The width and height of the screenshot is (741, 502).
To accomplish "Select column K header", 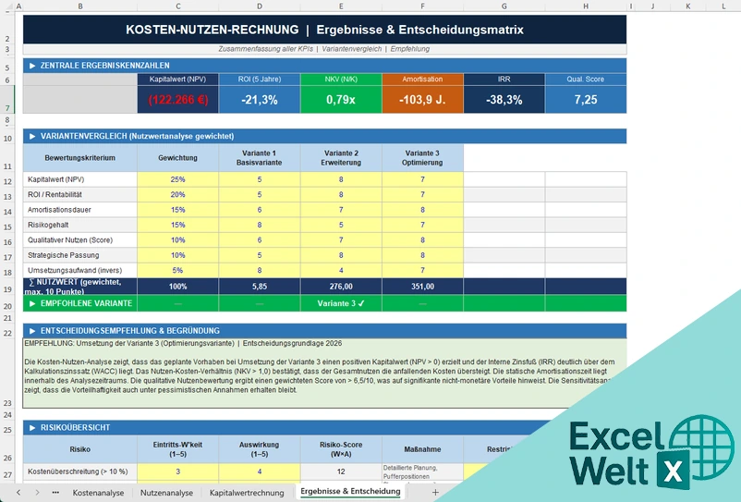I will click(688, 6).
